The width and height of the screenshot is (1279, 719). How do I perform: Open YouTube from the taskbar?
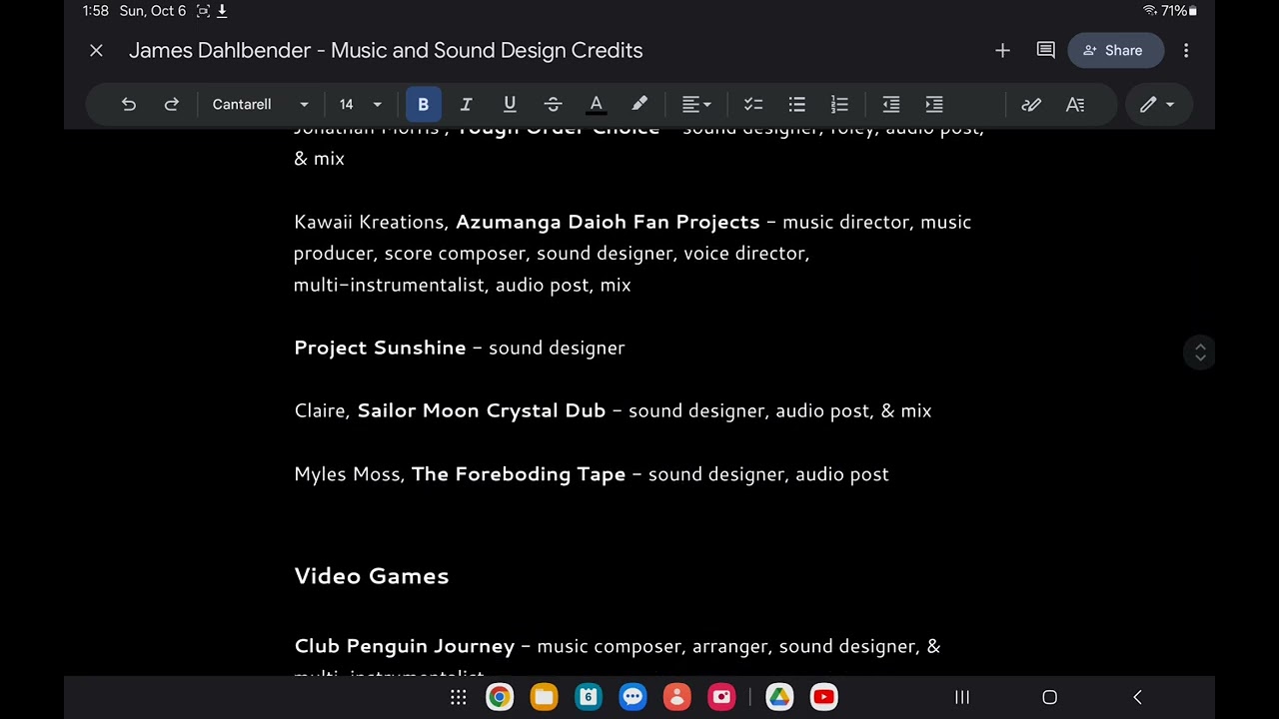pos(823,697)
